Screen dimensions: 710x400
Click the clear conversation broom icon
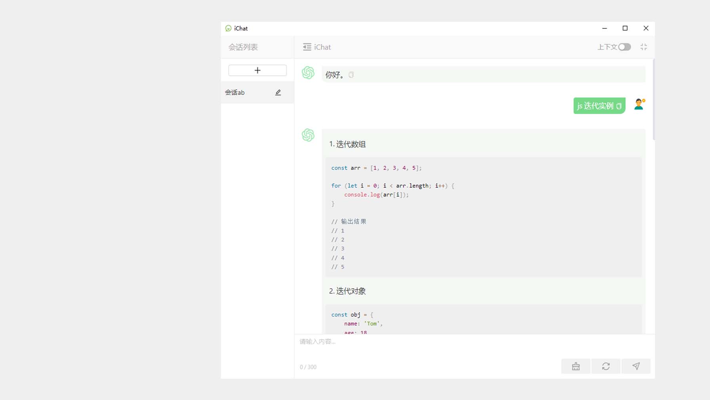click(x=576, y=366)
